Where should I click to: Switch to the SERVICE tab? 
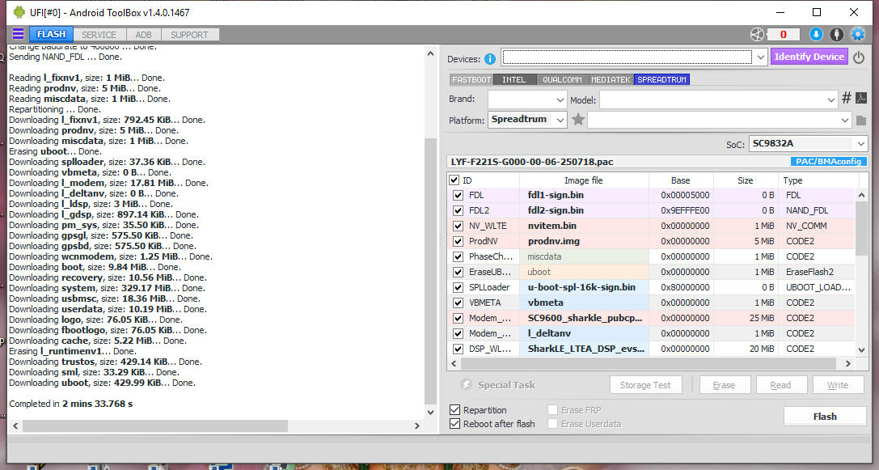click(99, 35)
